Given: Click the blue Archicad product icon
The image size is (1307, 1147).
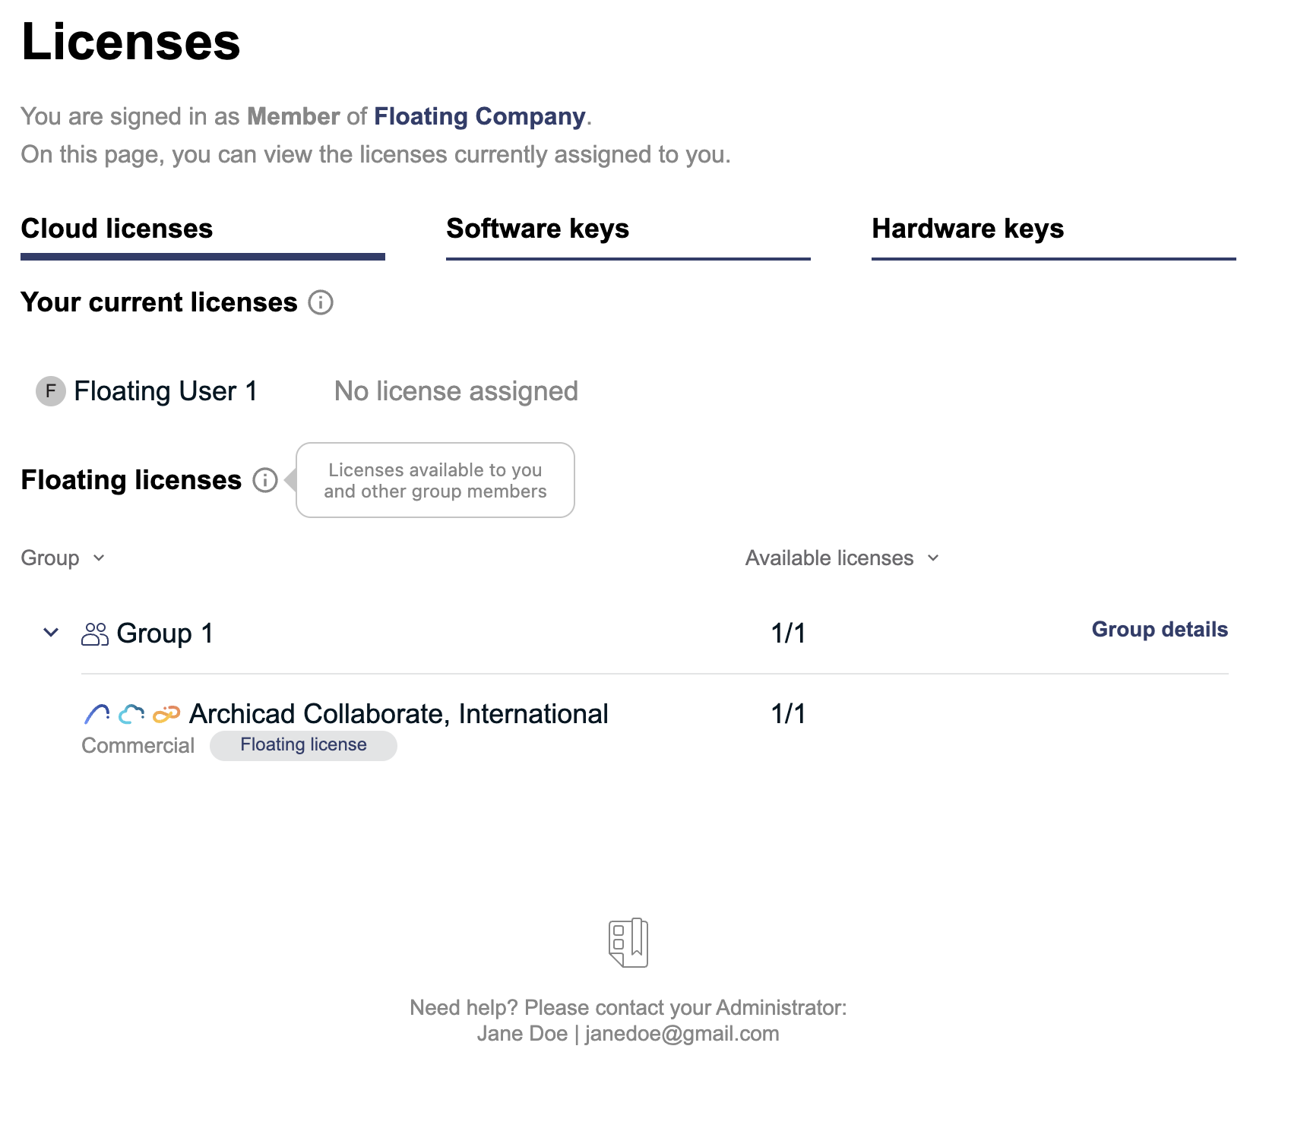Looking at the screenshot, I should [x=97, y=714].
